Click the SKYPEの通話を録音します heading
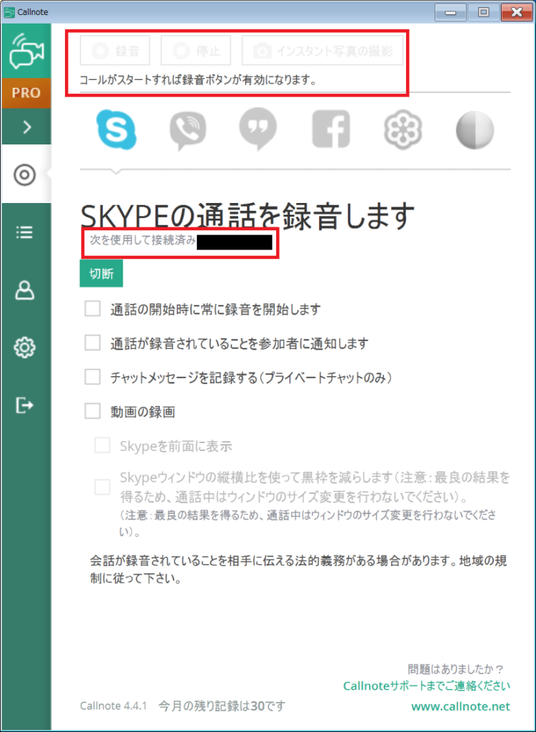 pos(248,216)
